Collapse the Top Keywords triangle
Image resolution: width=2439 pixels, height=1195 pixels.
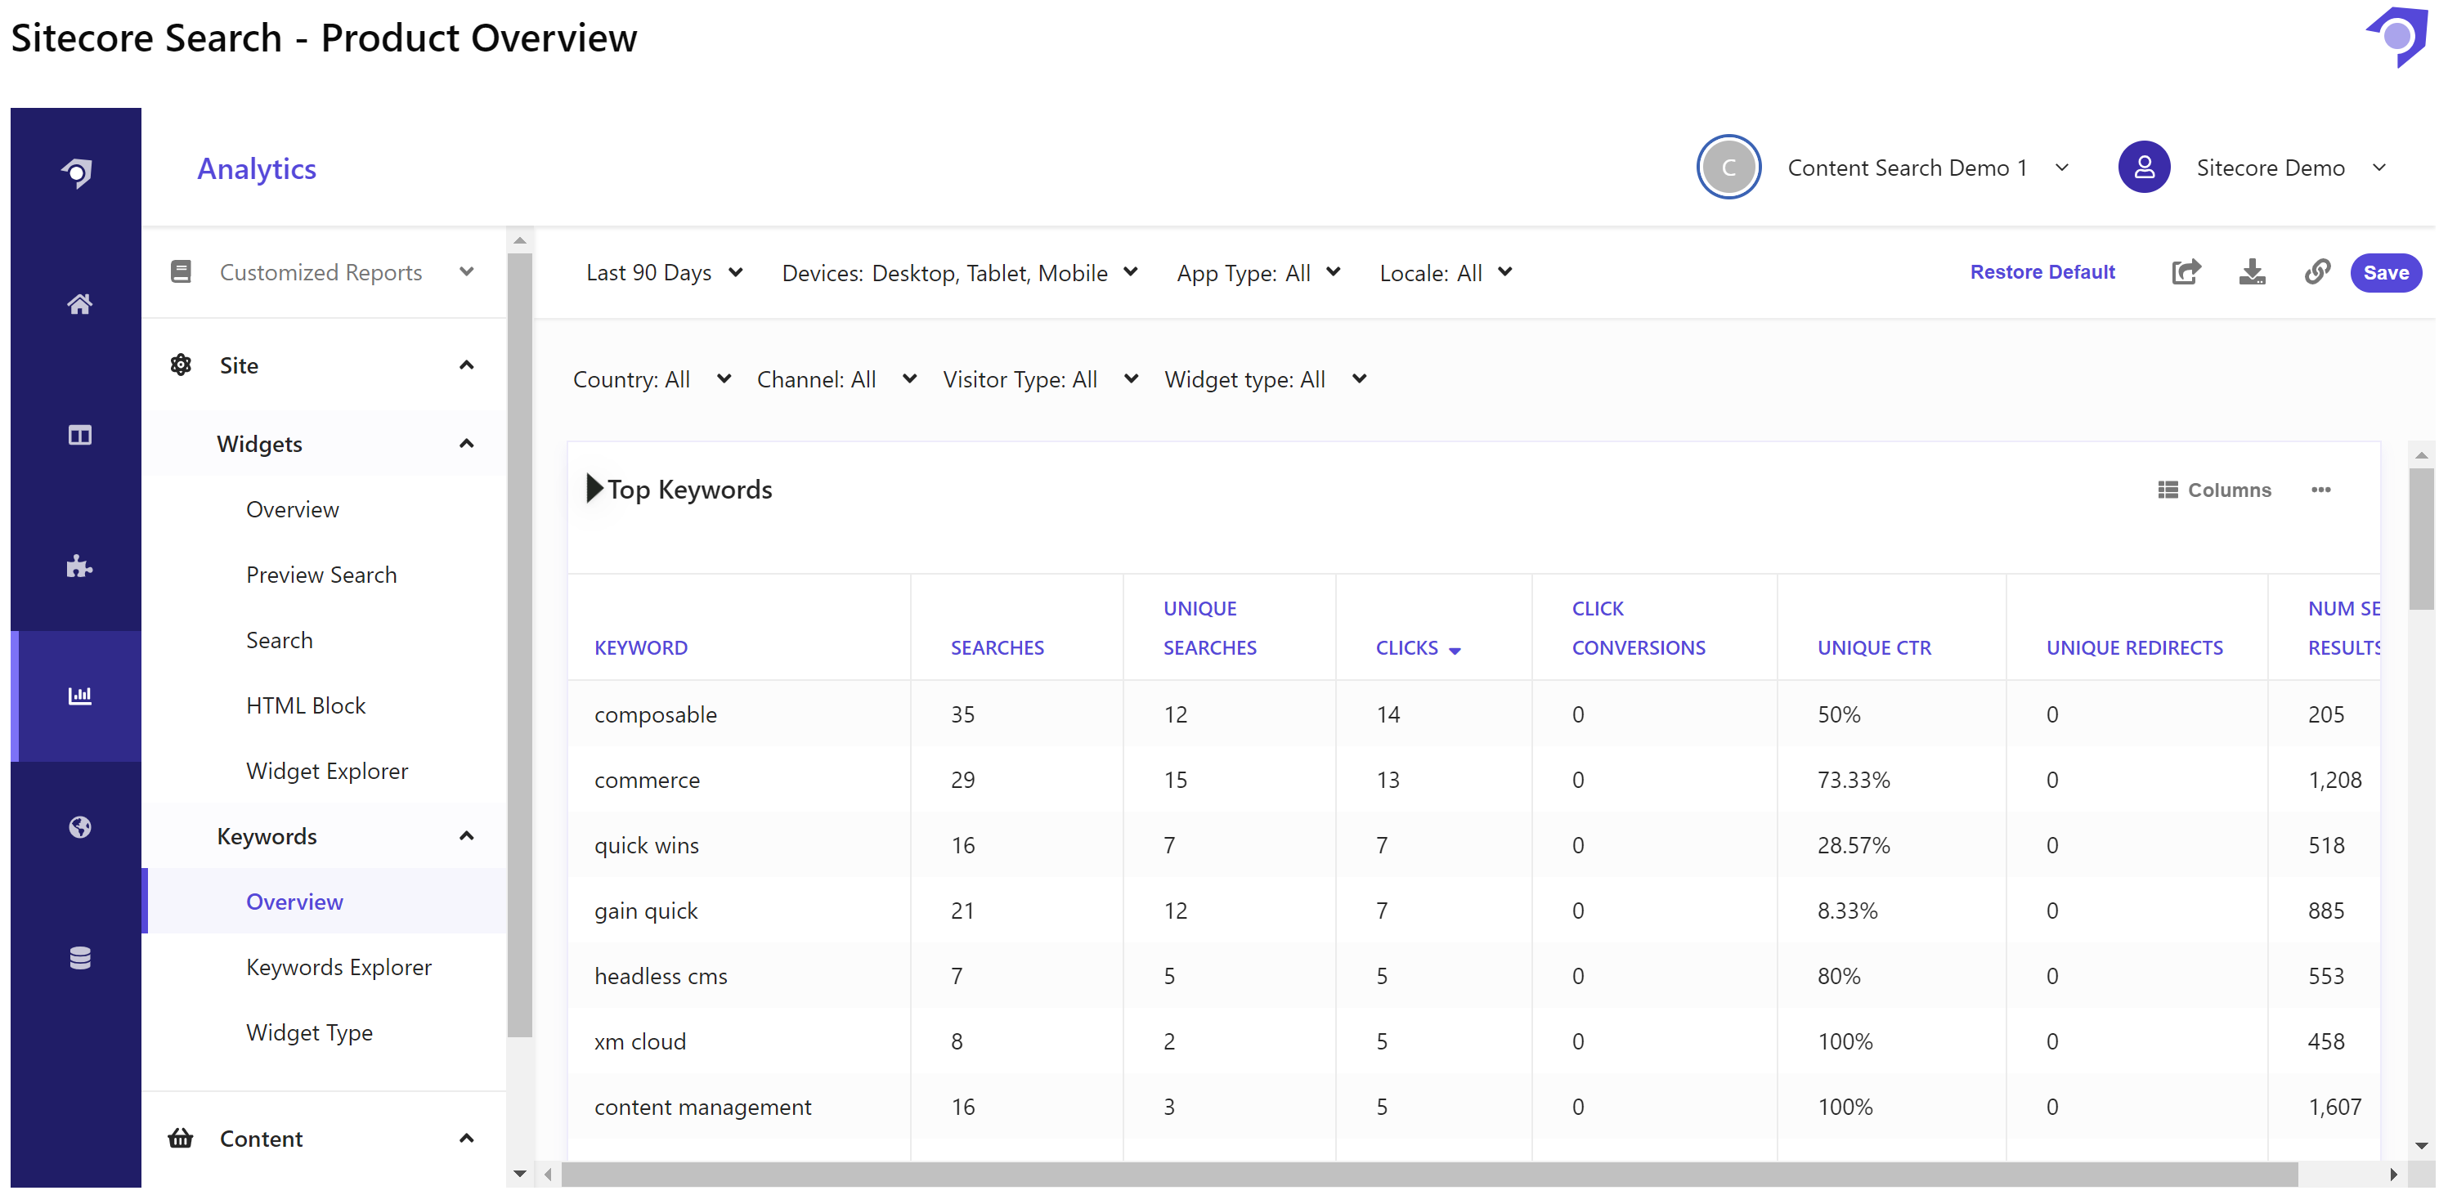click(594, 488)
